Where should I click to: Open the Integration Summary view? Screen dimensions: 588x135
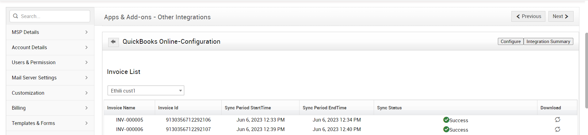coord(548,42)
